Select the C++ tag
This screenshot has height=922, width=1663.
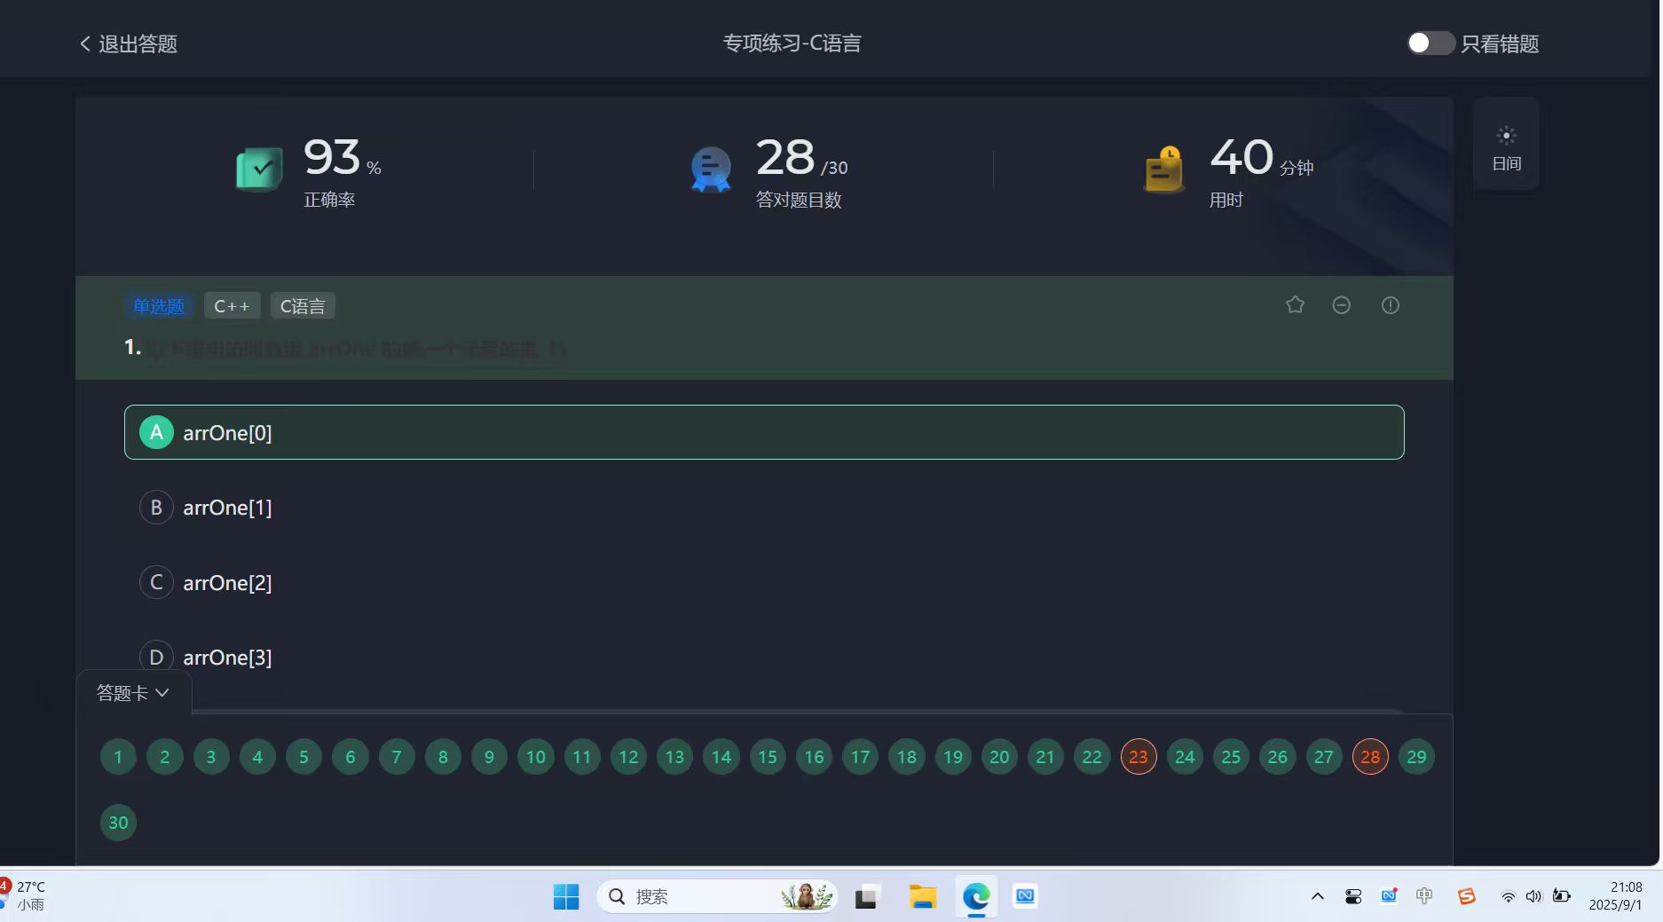(x=232, y=305)
